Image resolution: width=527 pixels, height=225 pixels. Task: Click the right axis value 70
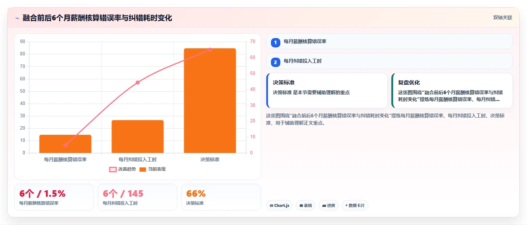pyautogui.click(x=252, y=42)
